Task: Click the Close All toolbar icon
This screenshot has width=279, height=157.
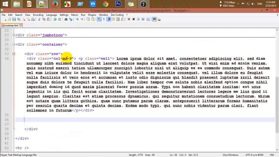Action: [x=28, y=19]
